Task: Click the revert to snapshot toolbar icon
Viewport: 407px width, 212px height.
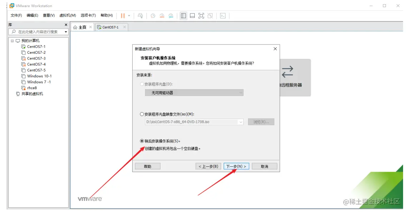Action: (x=162, y=16)
